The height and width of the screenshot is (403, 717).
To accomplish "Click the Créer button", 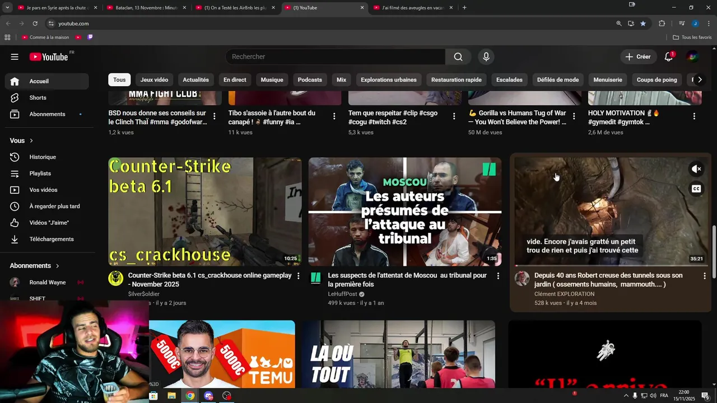I will [637, 57].
